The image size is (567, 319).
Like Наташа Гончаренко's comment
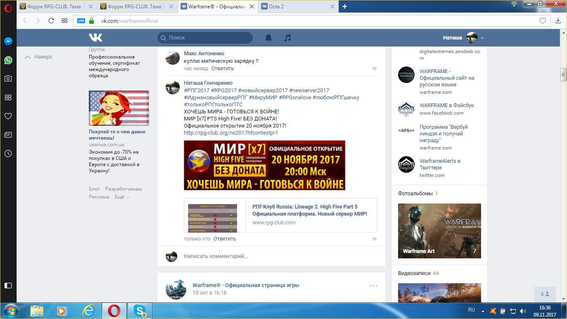pos(374,239)
